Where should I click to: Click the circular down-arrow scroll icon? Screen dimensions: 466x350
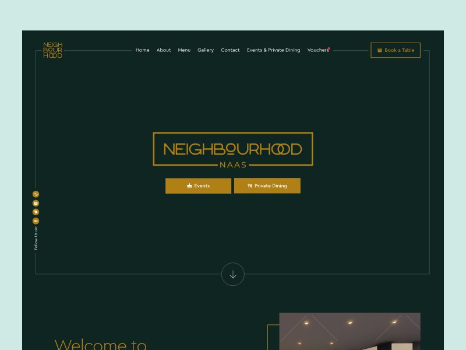(233, 274)
